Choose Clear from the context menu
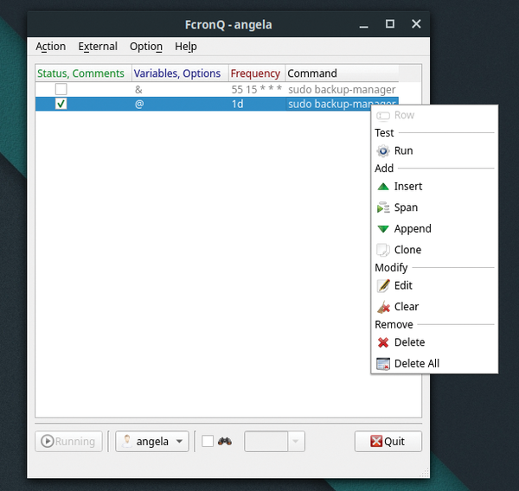 click(434, 307)
